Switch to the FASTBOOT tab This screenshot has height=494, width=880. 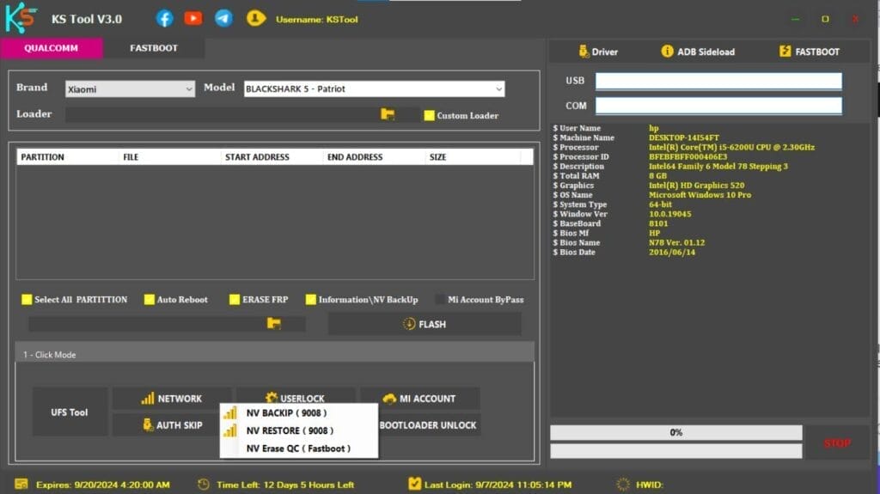pos(154,48)
